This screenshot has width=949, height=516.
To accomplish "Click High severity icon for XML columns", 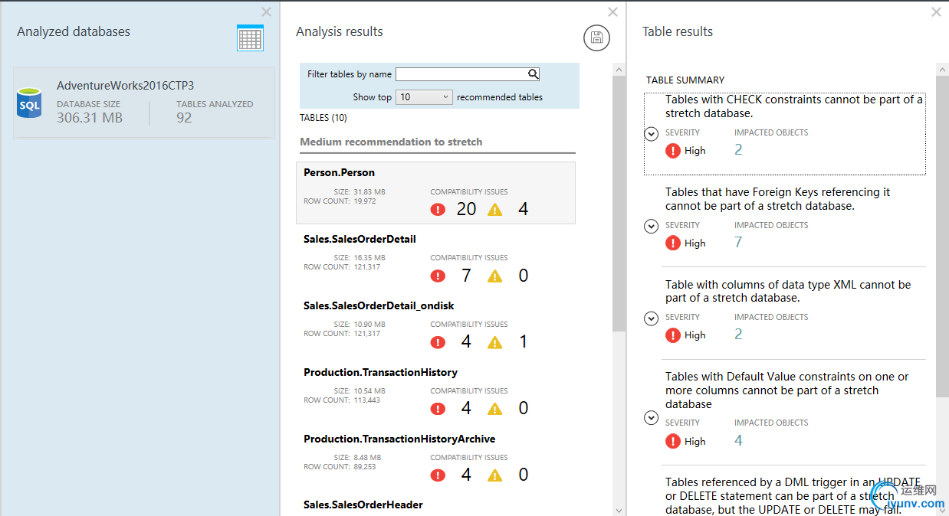I will (x=673, y=335).
